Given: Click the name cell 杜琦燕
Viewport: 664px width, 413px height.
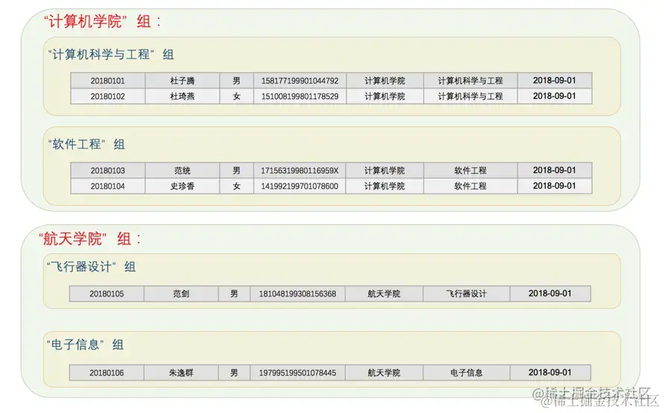Looking at the screenshot, I should [183, 96].
